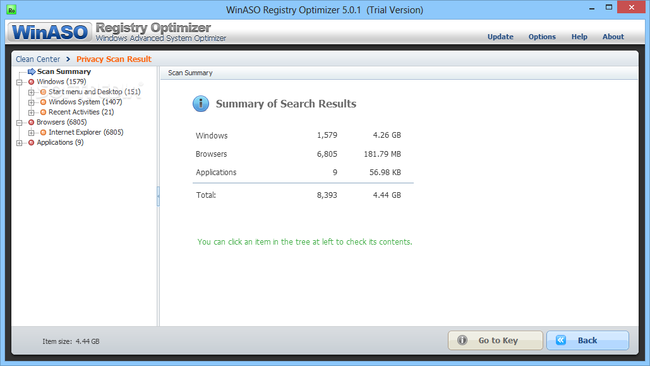Expand the Start menu and Desktop node
The height and width of the screenshot is (366, 650).
tap(31, 92)
